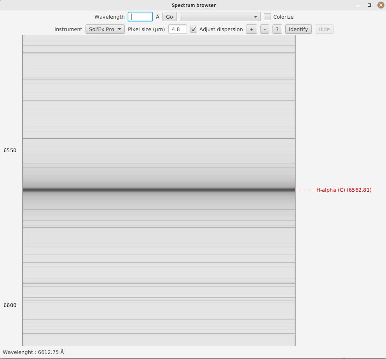This screenshot has height=359, width=386.
Task: Click the minus zoom-out dispersion button
Action: coord(265,29)
